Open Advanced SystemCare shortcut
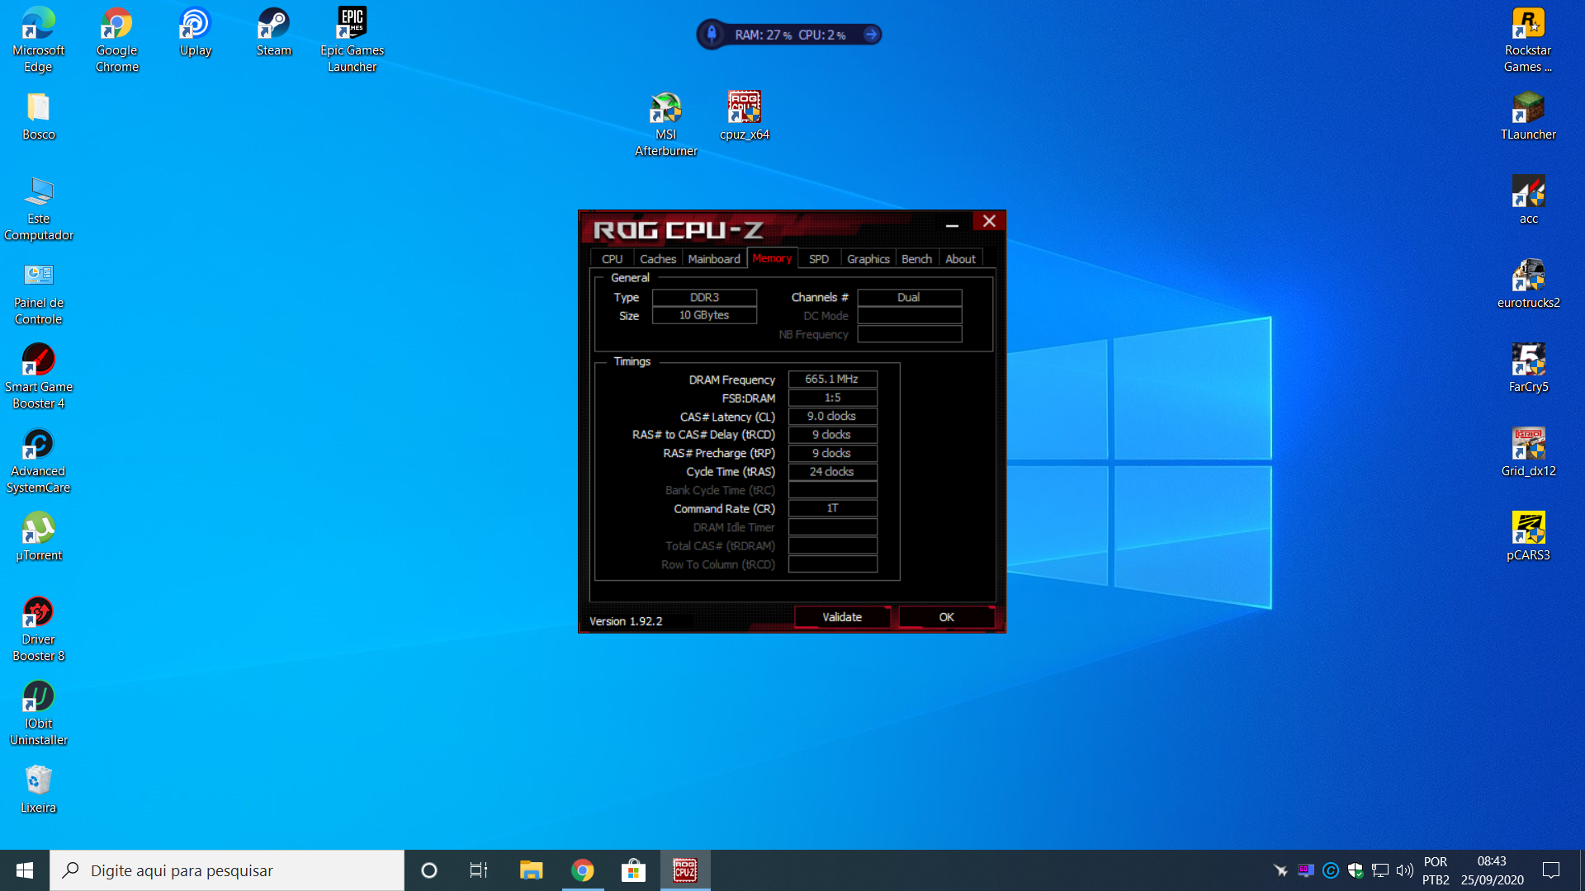Viewport: 1585px width, 891px height. (x=39, y=461)
